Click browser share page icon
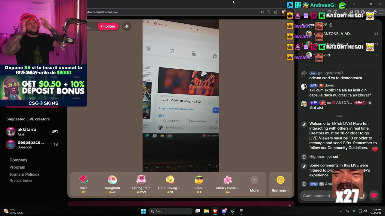The width and height of the screenshot is (385, 216). pos(276,12)
